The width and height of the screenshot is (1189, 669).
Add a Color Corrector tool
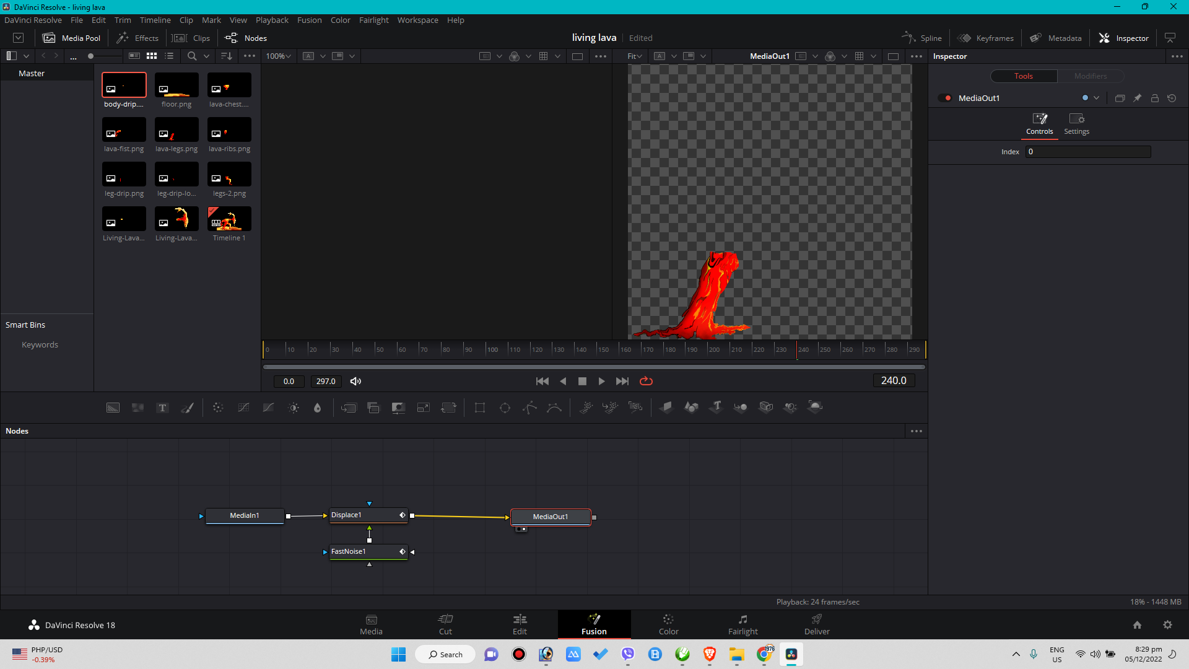218,408
